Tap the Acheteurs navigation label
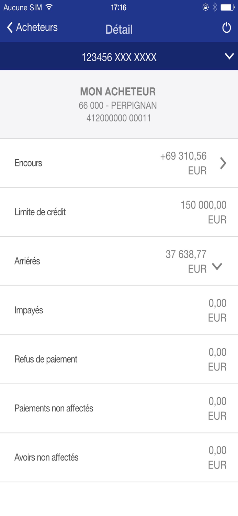The image size is (238, 516). click(36, 27)
